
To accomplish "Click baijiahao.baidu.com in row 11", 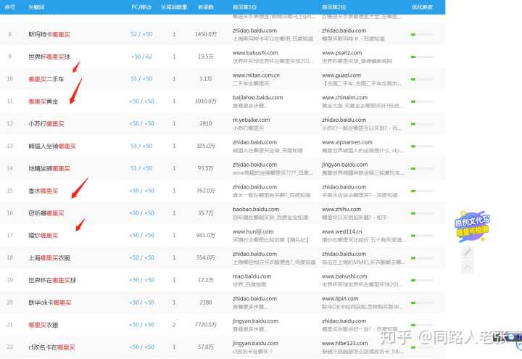I will [x=257, y=98].
